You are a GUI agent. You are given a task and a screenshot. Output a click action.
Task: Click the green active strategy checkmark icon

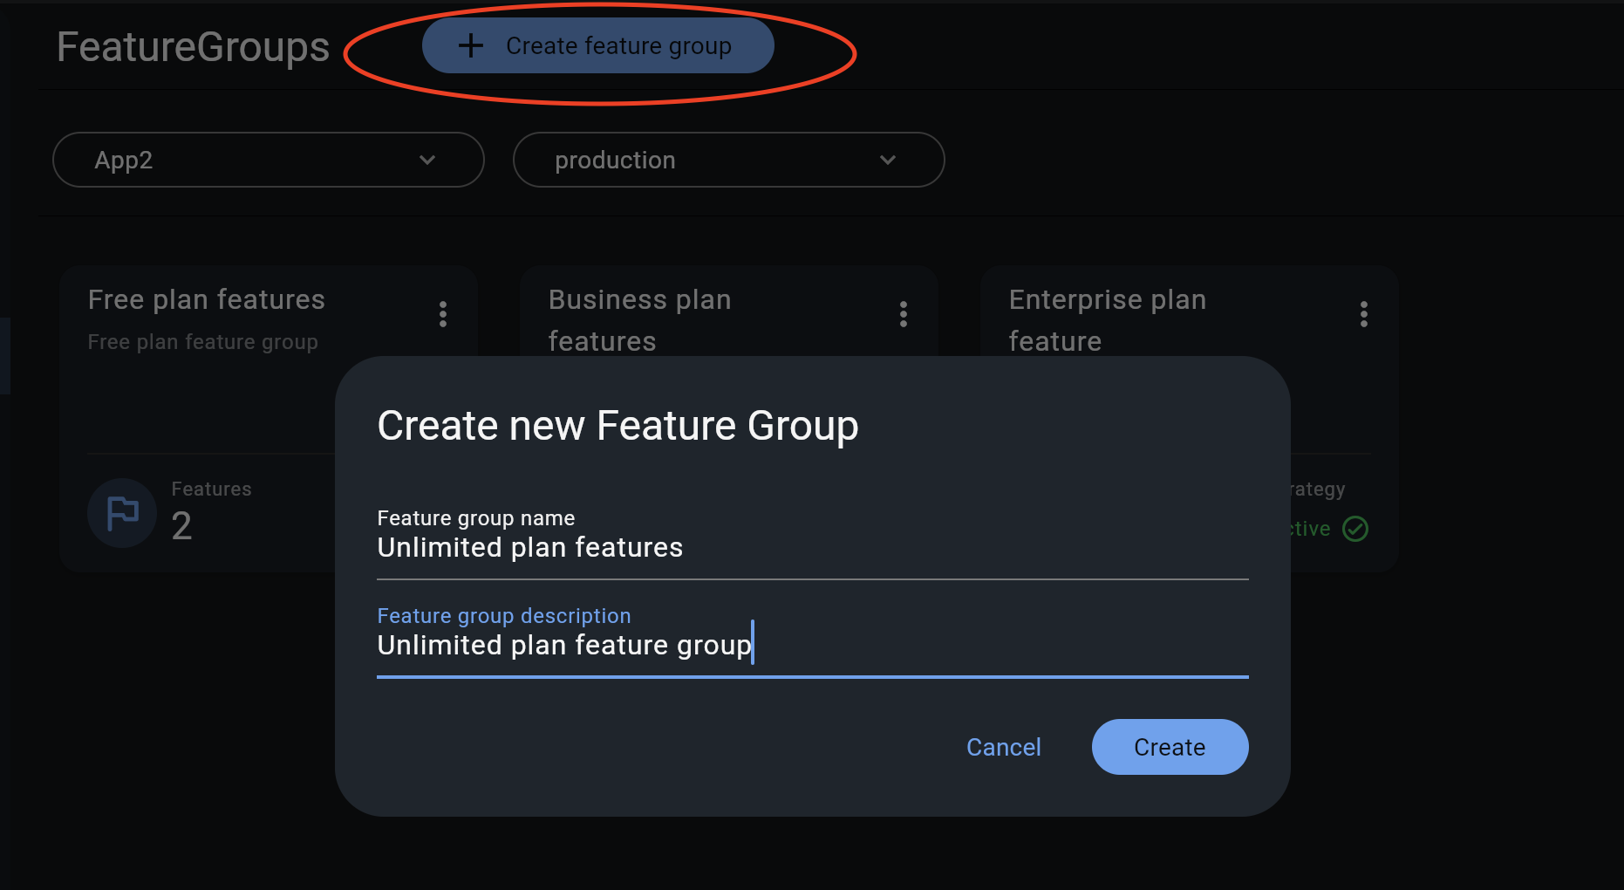[x=1356, y=528]
